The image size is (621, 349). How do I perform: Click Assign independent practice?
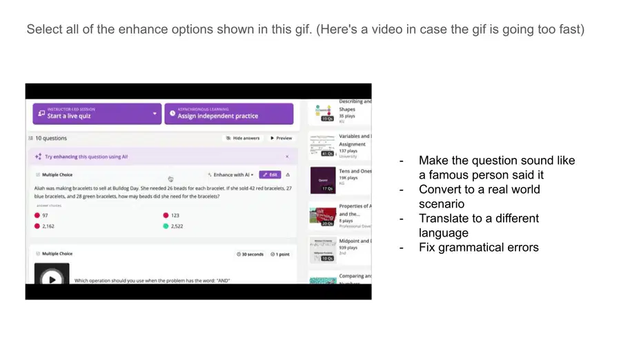(229, 114)
